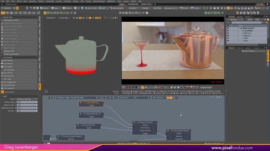Collapse the Material Tools section

(2, 17)
